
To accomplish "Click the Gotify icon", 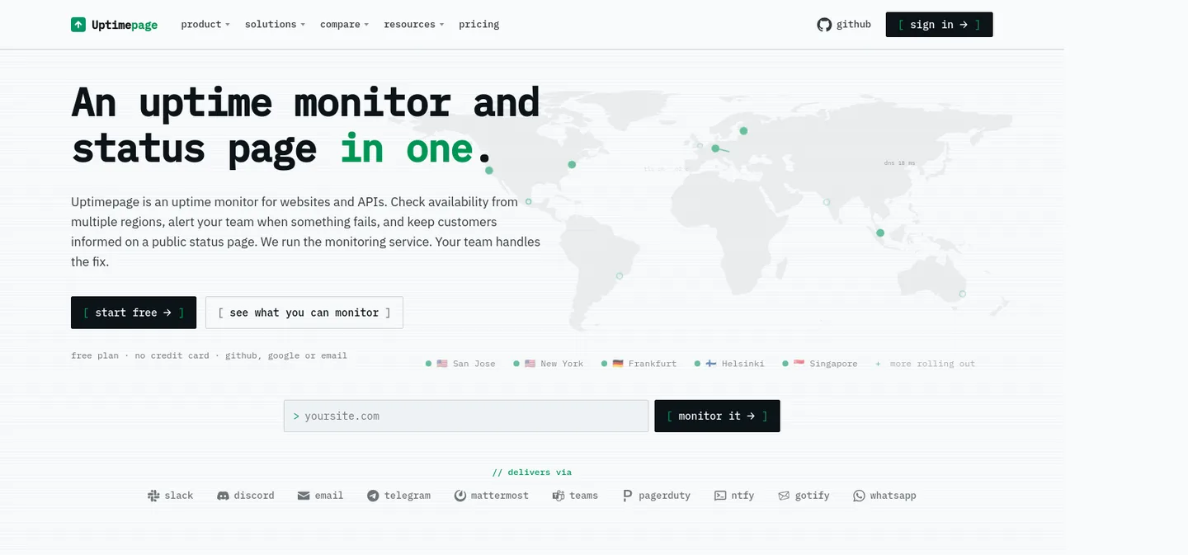I will pos(784,496).
